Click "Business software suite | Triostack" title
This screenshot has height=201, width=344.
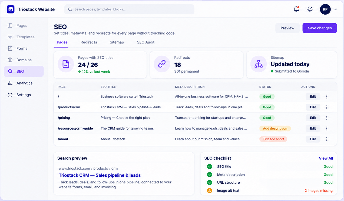pyautogui.click(x=127, y=96)
